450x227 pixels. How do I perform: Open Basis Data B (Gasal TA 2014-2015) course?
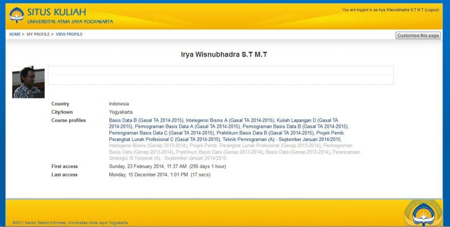coord(146,120)
